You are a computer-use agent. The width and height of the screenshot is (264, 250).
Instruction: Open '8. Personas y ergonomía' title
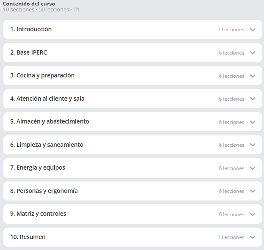[44, 191]
